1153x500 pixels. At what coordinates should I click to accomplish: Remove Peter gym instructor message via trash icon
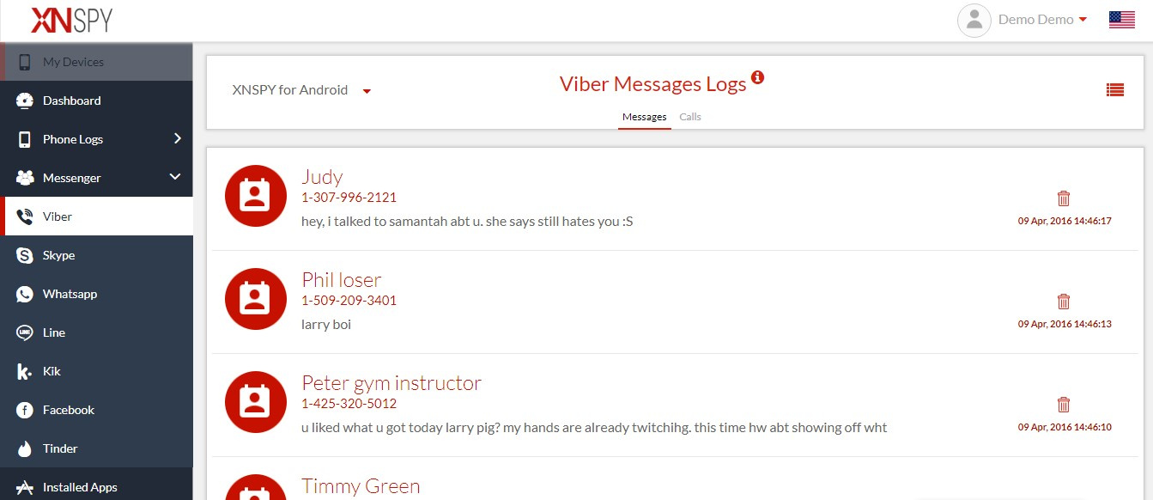[x=1064, y=404]
